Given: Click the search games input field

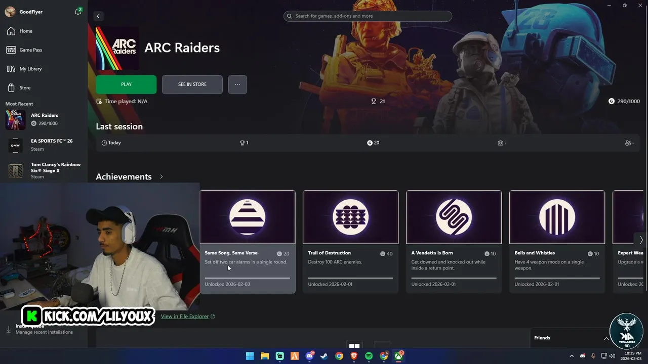Looking at the screenshot, I should pyautogui.click(x=368, y=16).
